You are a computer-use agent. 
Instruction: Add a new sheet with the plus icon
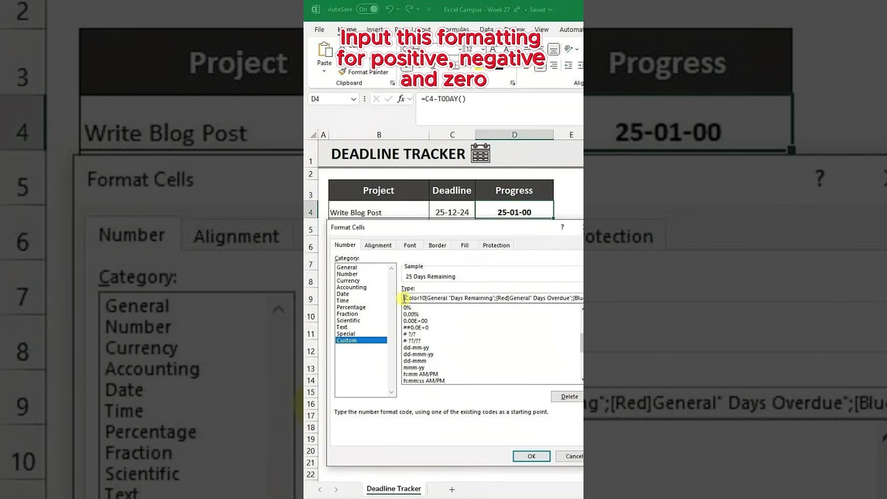point(452,489)
